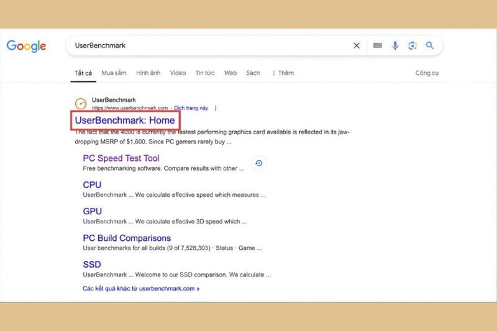Open the on-screen keyboard icon
The image size is (497, 331).
point(377,45)
